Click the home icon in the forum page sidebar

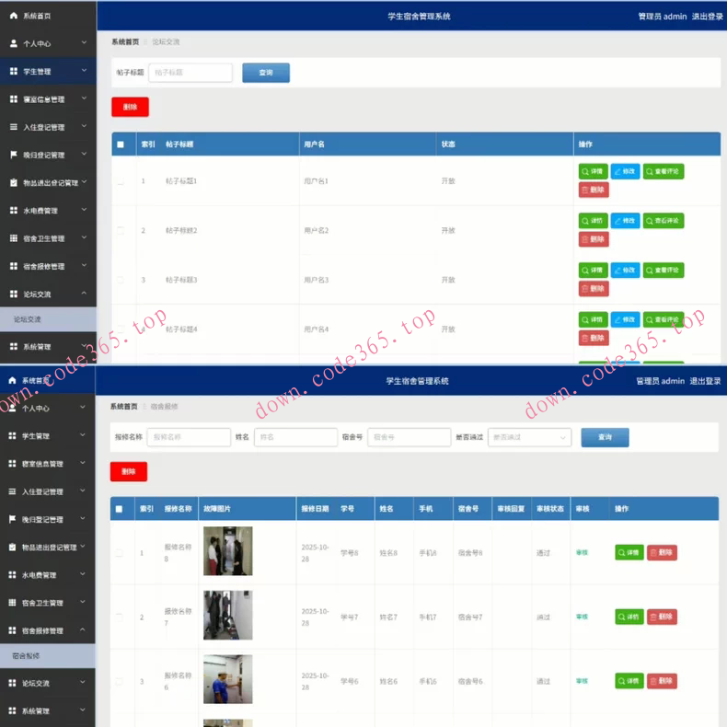point(14,16)
